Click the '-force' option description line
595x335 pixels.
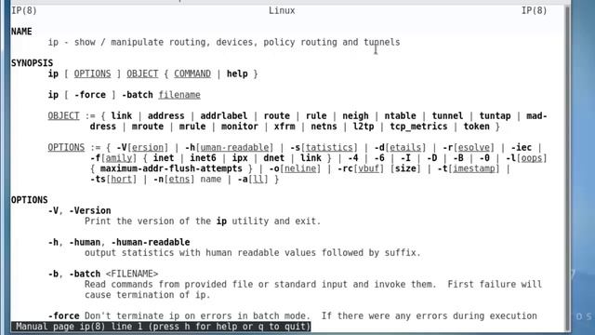pos(292,316)
